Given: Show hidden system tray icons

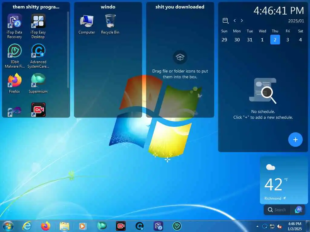Looking at the screenshot, I should [257, 226].
